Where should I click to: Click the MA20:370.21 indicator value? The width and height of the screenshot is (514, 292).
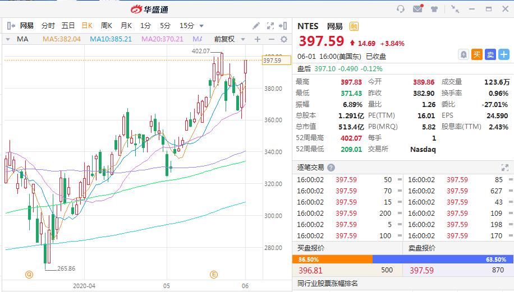[162, 39]
